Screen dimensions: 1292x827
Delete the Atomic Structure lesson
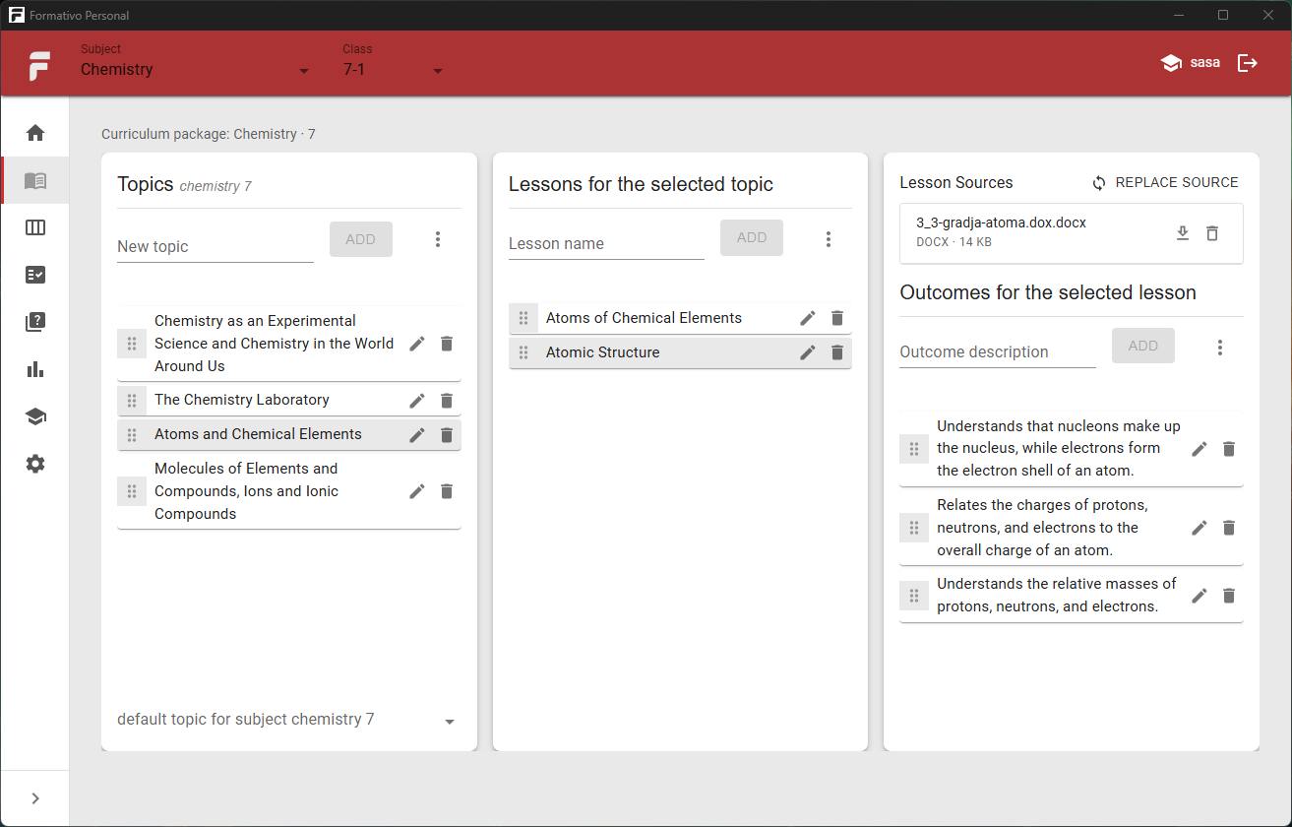[837, 352]
